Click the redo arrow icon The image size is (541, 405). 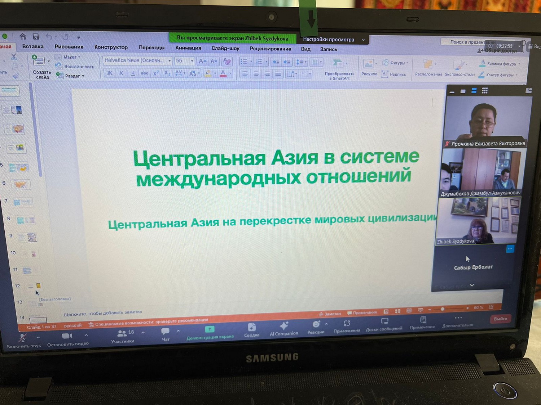pyautogui.click(x=65, y=37)
